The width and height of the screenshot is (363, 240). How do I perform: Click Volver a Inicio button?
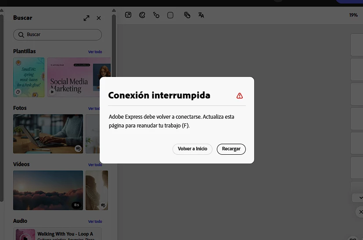coord(192,149)
